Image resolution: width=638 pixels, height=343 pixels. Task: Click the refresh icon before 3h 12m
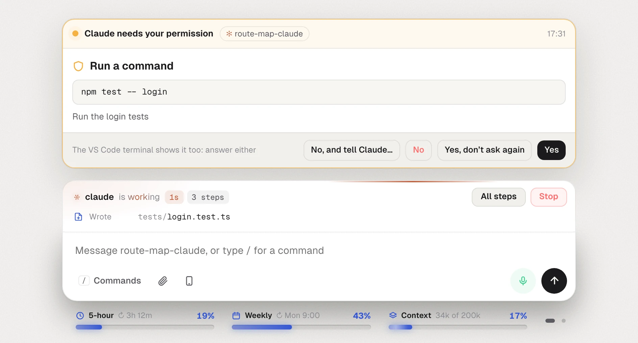121,315
